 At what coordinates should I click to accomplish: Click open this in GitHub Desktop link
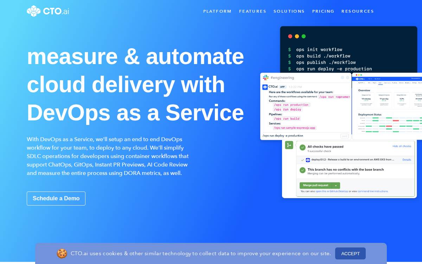332,191
